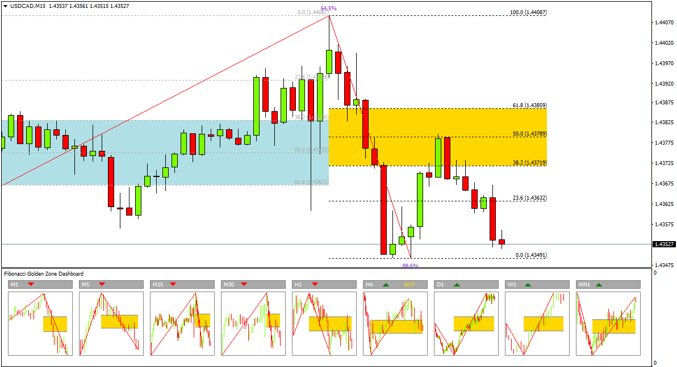
Task: Click the current price tag 1.43527
Action: click(663, 244)
